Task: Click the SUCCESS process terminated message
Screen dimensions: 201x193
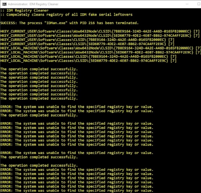Action: point(69,23)
